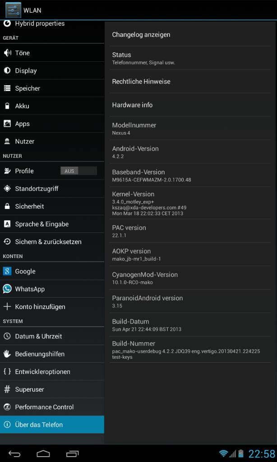Tap the Android back navigation button
This screenshot has height=462, width=277.
click(15, 453)
